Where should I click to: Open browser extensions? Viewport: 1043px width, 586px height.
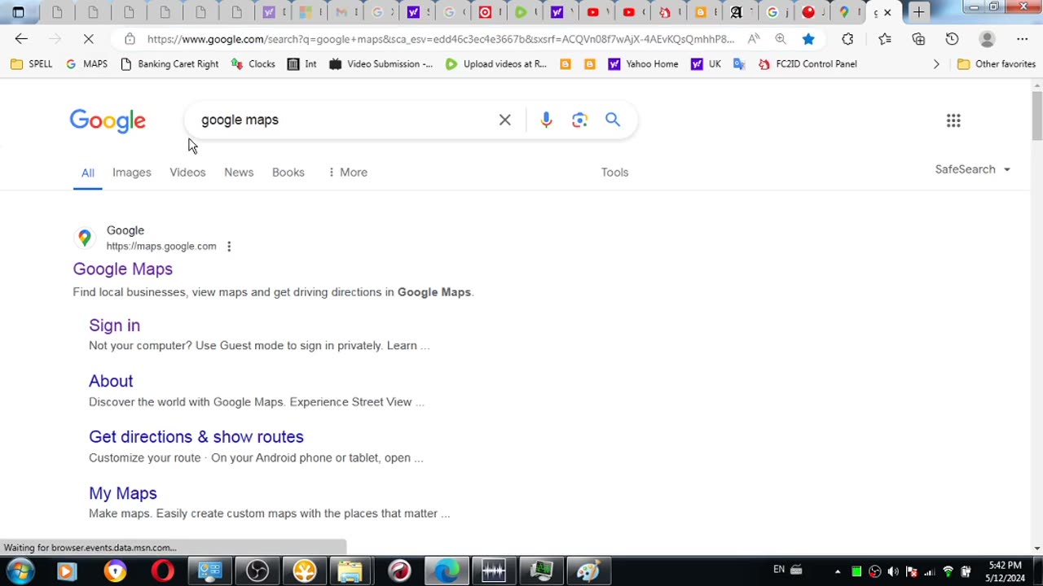pos(847,39)
